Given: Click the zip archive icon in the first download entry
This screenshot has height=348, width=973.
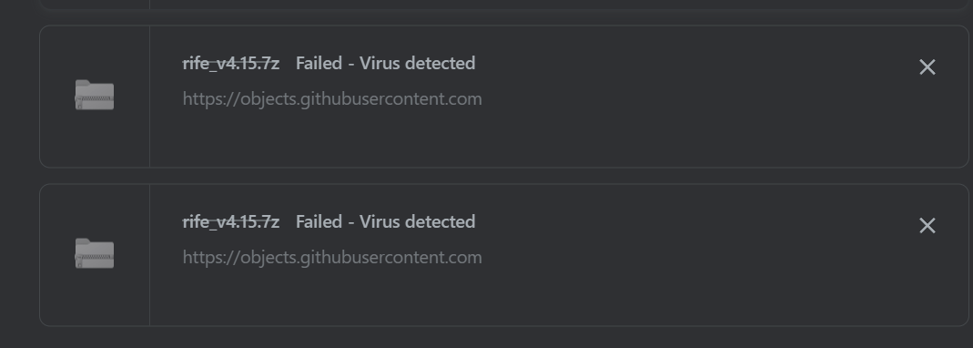Looking at the screenshot, I should click(x=95, y=95).
